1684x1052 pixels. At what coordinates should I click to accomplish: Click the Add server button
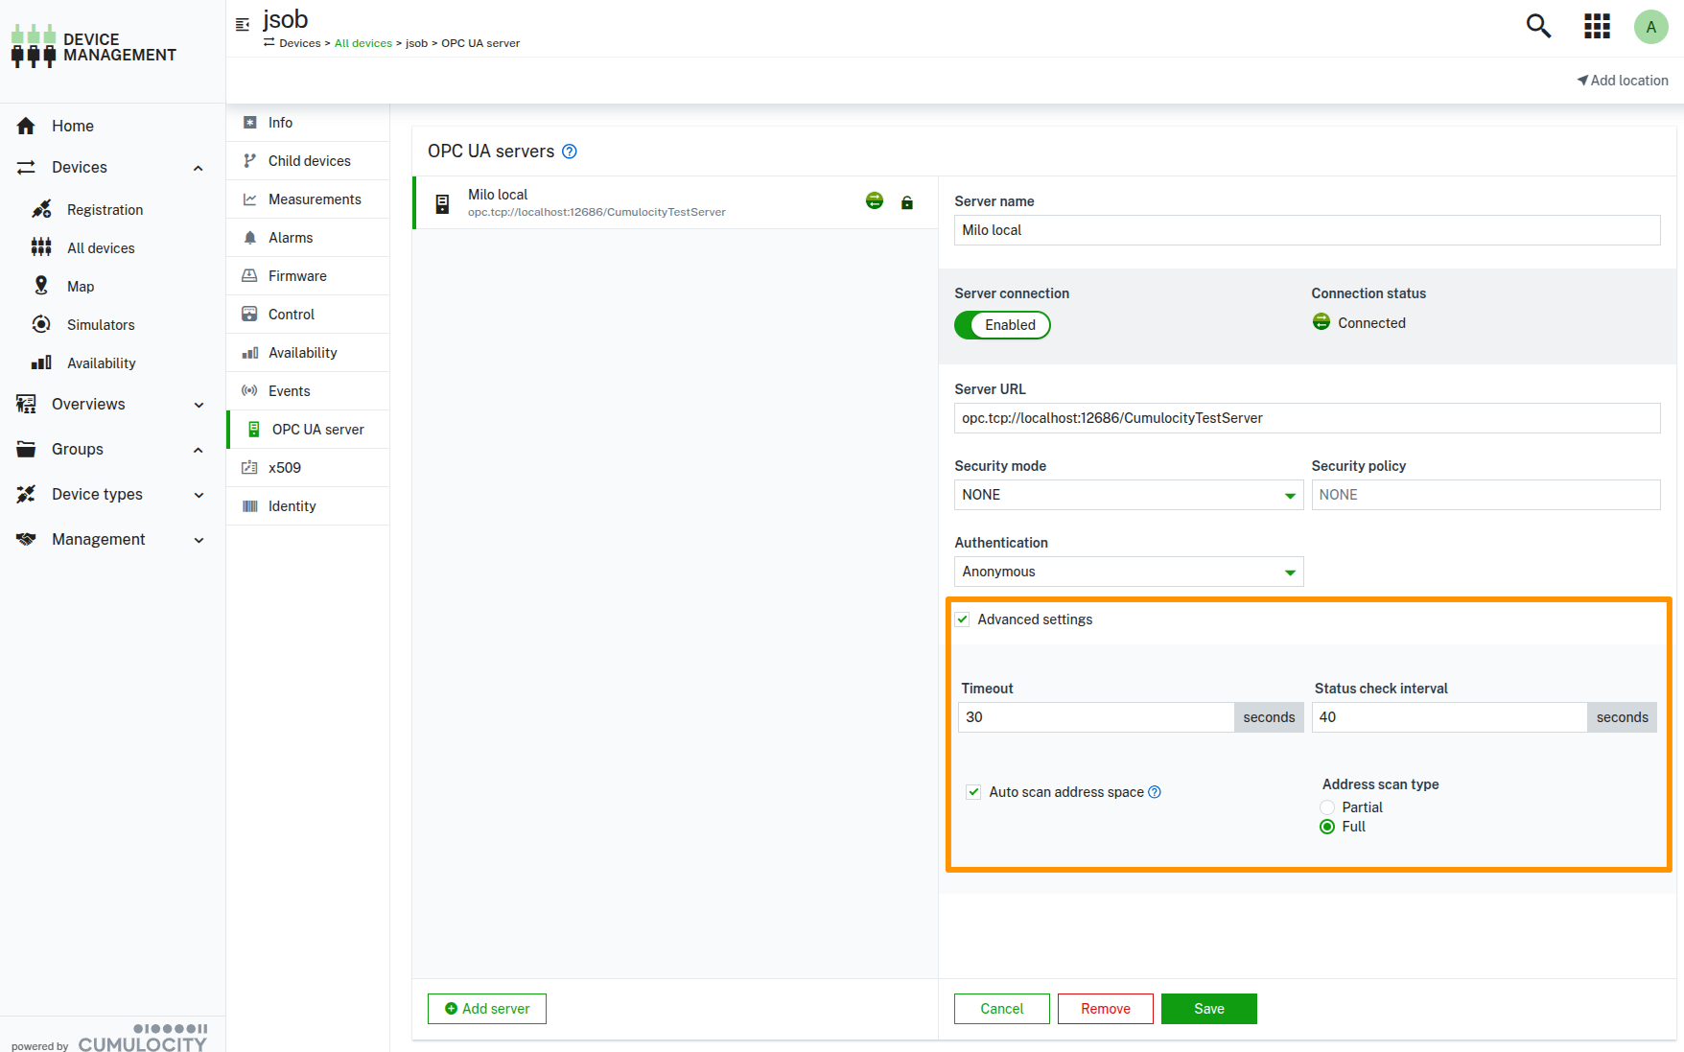(487, 1009)
